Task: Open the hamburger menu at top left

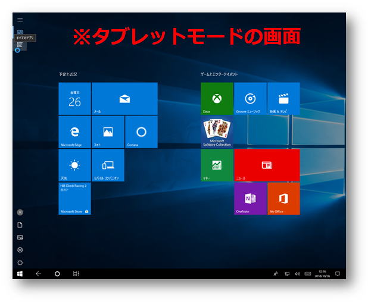Action: point(20,20)
